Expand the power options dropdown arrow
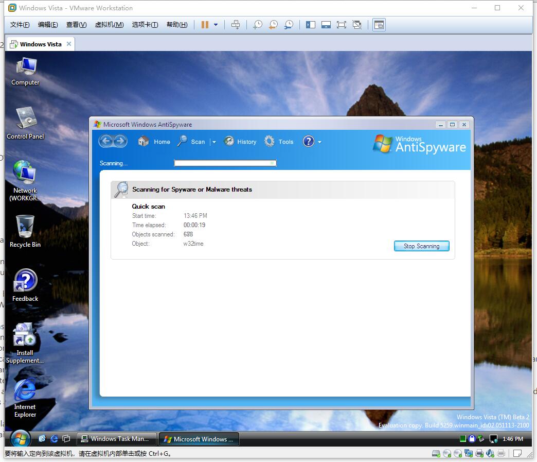This screenshot has height=462, width=537. pos(216,25)
